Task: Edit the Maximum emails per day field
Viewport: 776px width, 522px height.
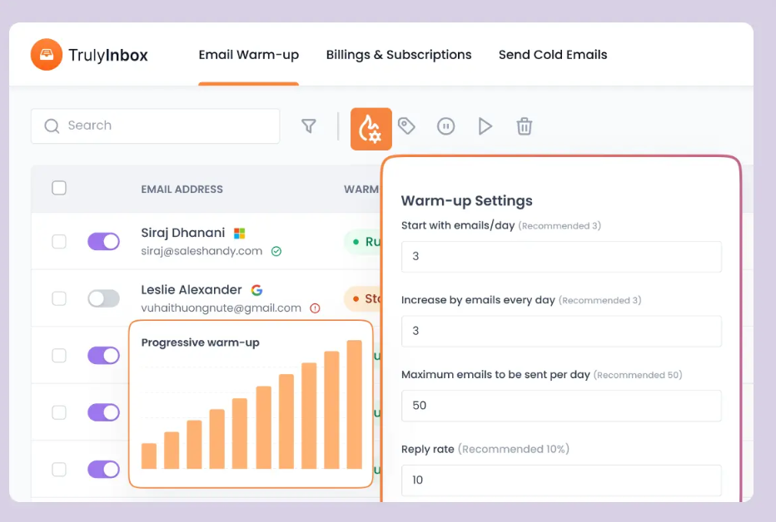Action: pyautogui.click(x=561, y=406)
